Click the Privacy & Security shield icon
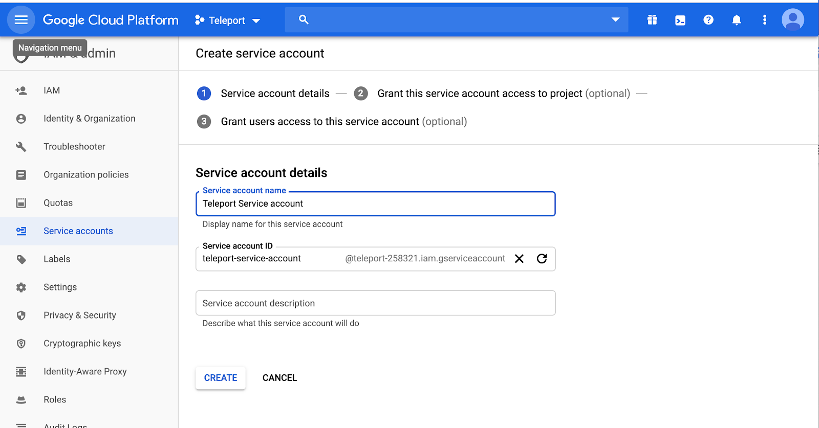Screen dimensions: 819x428 pyautogui.click(x=21, y=316)
